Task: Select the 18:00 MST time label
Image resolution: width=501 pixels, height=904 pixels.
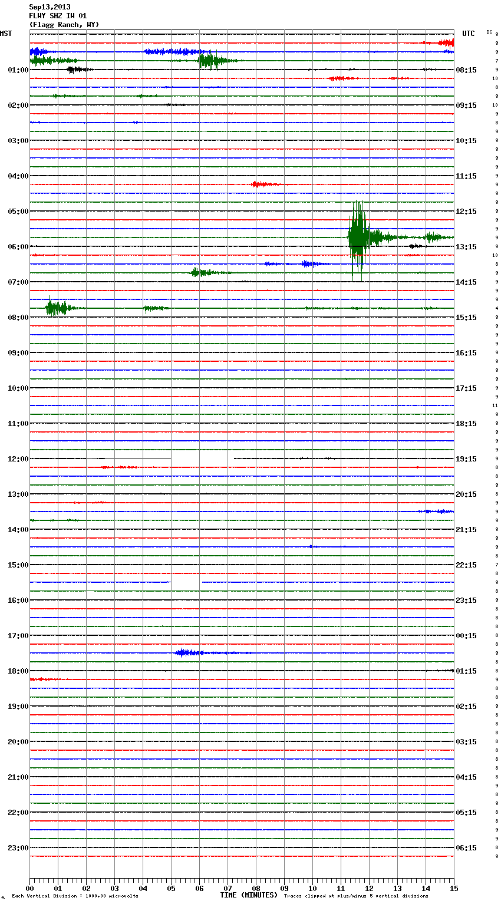Action: 18,671
